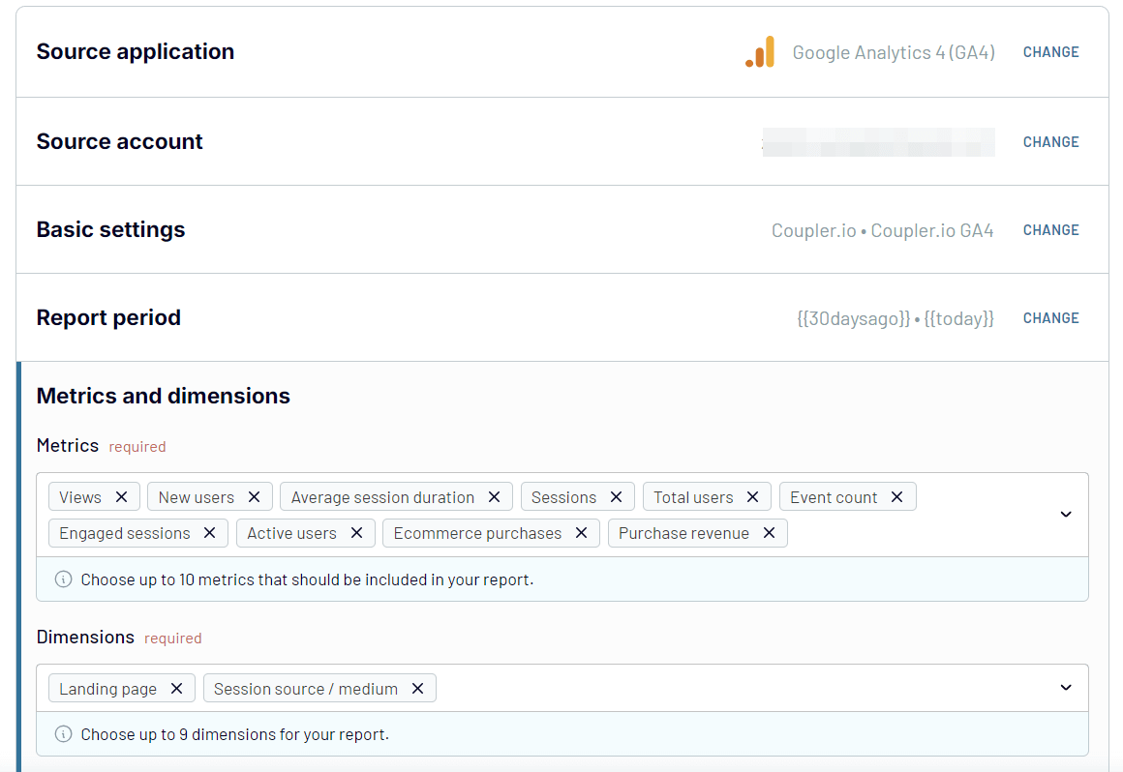
Task: Remove the Purchase revenue metric
Action: click(x=769, y=533)
